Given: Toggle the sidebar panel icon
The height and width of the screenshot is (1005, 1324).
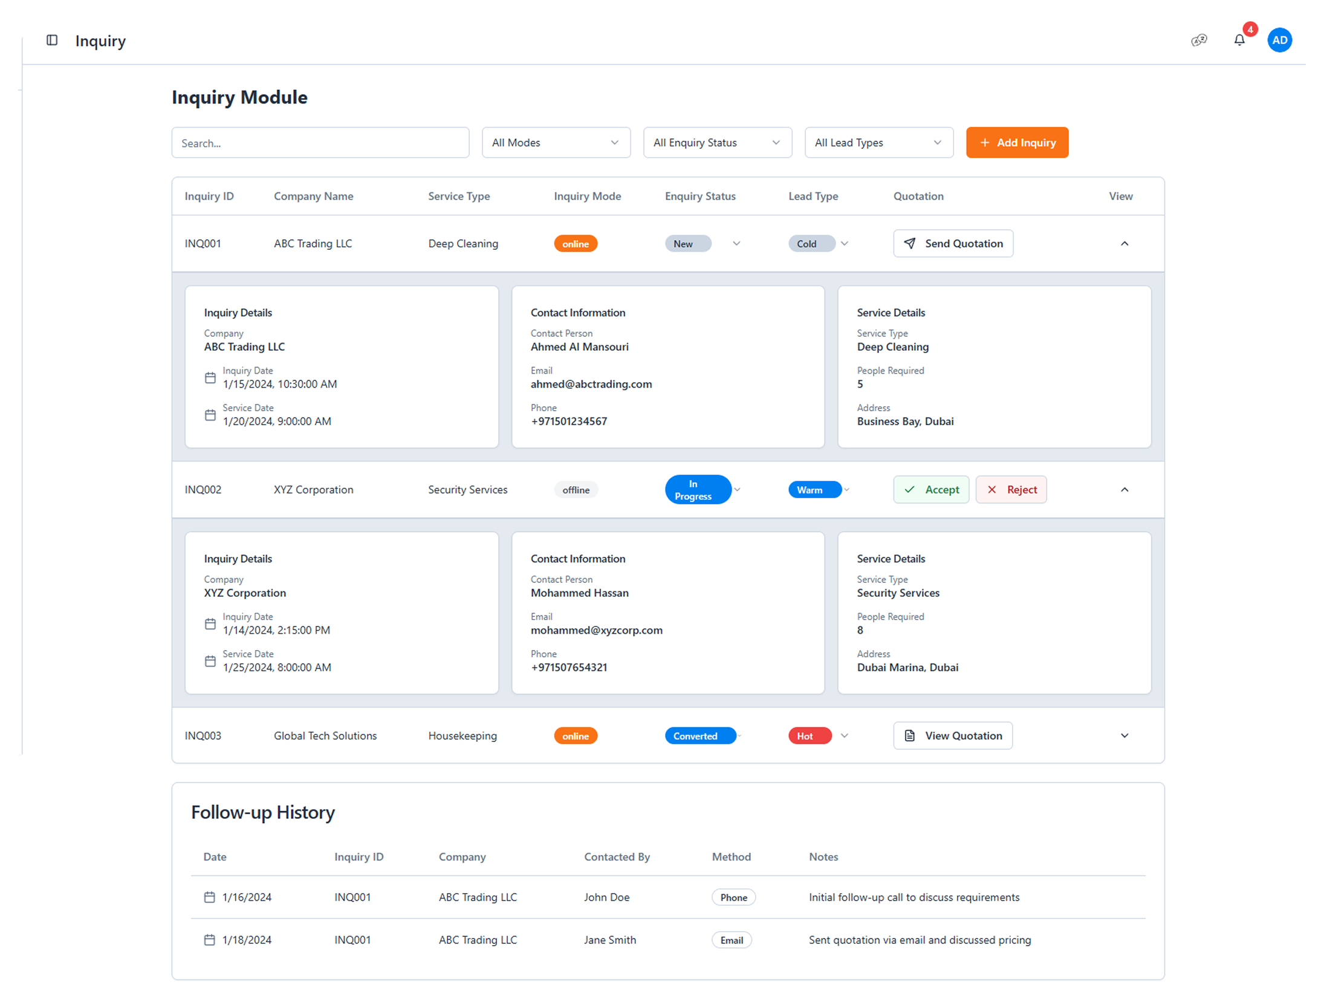Looking at the screenshot, I should [x=52, y=40].
